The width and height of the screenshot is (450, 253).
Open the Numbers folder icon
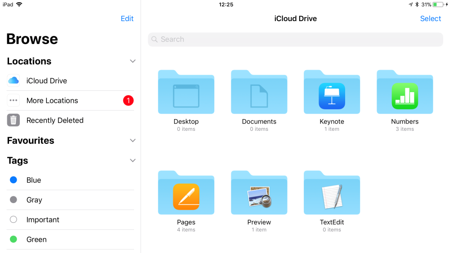[x=405, y=92]
